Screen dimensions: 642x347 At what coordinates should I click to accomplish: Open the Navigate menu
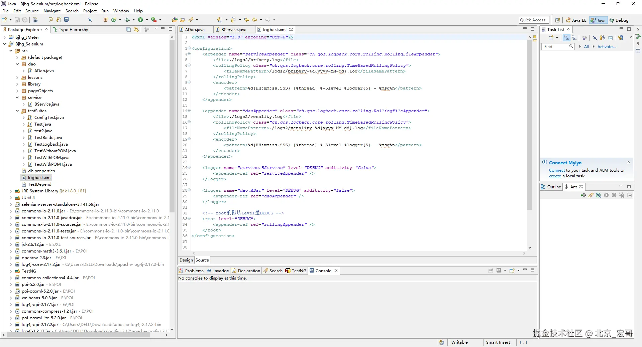tap(52, 11)
